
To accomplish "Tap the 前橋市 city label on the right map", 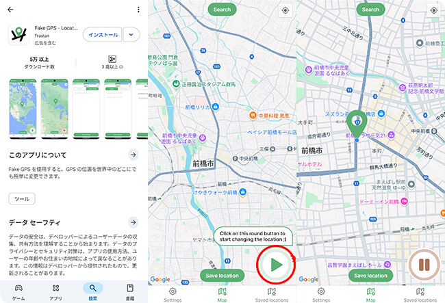I will pos(312,150).
